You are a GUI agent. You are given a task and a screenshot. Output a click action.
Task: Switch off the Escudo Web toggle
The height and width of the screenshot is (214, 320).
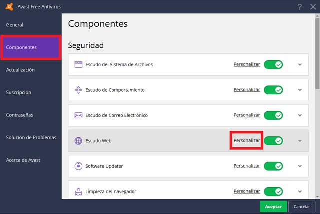pos(273,141)
